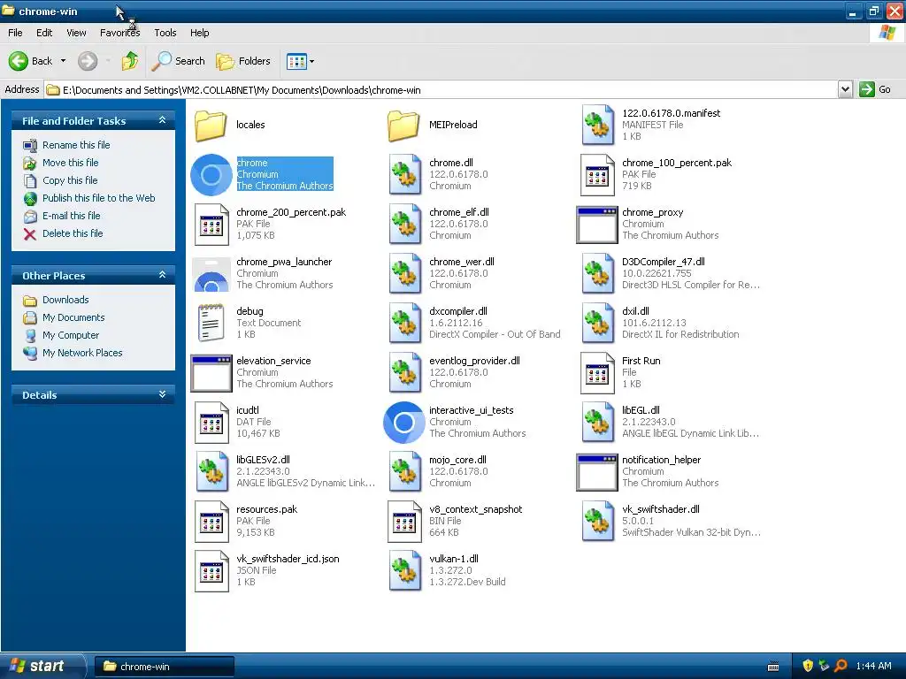
Task: Select the icudtl DAT file icon
Action: tap(211, 422)
